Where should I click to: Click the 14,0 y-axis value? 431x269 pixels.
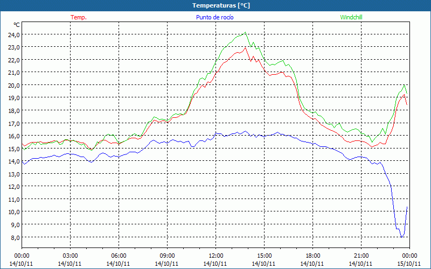point(14,161)
